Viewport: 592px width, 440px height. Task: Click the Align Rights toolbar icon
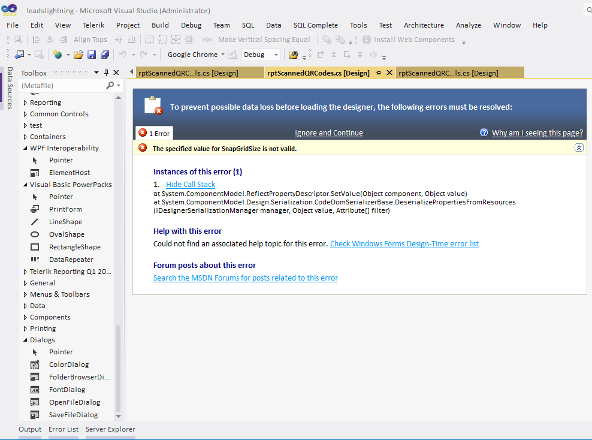pyautogui.click(x=63, y=40)
